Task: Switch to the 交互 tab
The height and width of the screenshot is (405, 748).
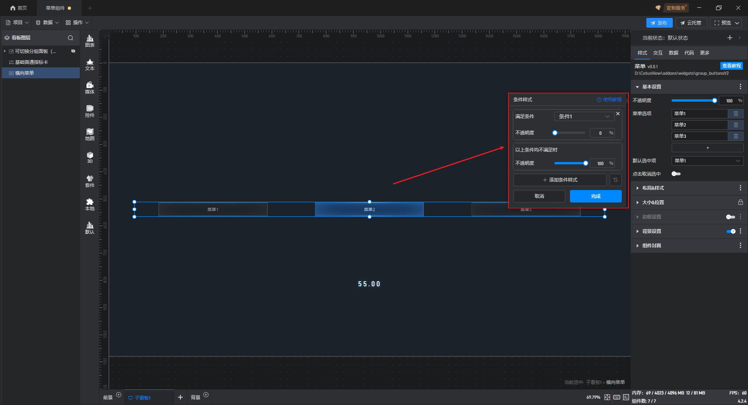Action: (x=658, y=53)
